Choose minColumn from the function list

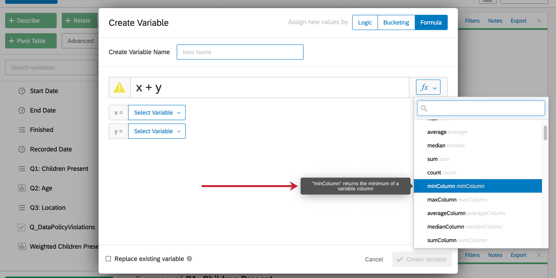[478, 186]
